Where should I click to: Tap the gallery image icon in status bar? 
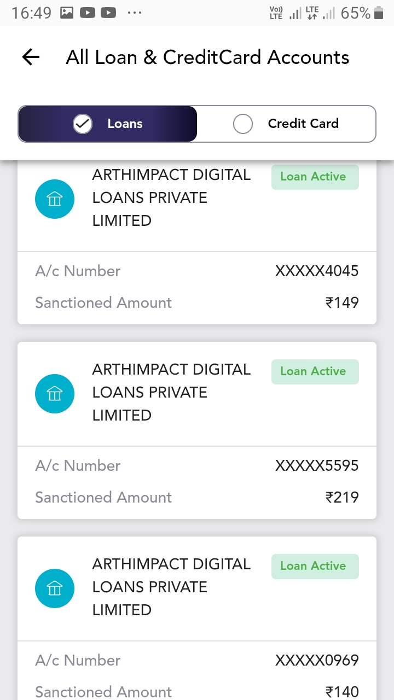67,13
